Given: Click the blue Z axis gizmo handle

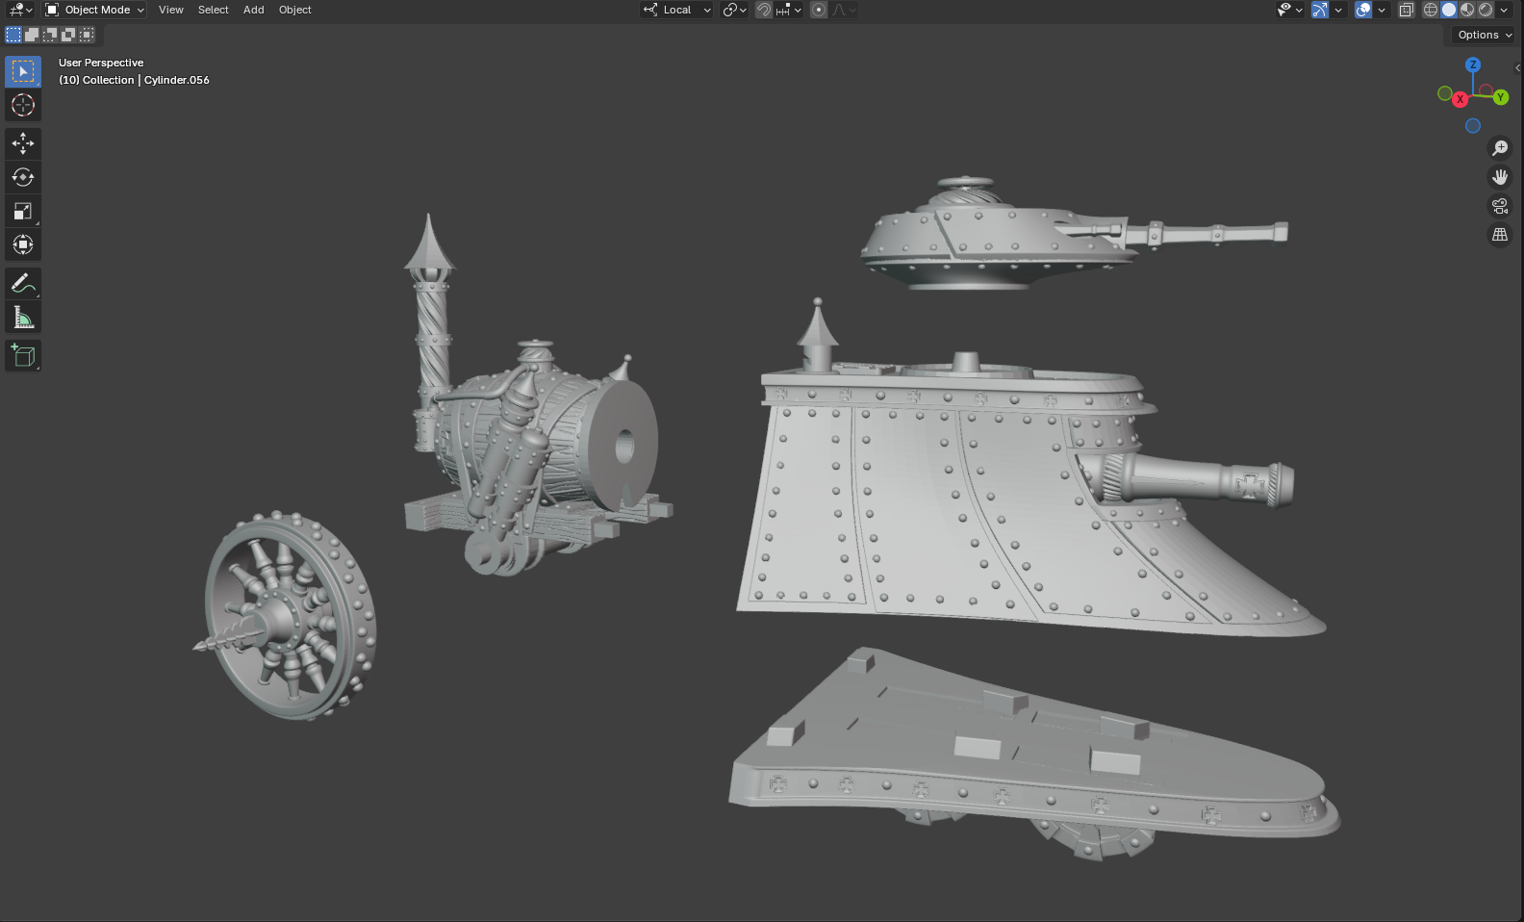Looking at the screenshot, I should [1473, 64].
